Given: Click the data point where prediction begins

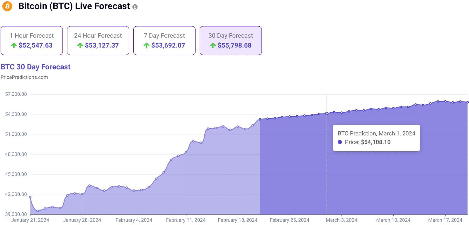Looking at the screenshot, I should [260, 119].
